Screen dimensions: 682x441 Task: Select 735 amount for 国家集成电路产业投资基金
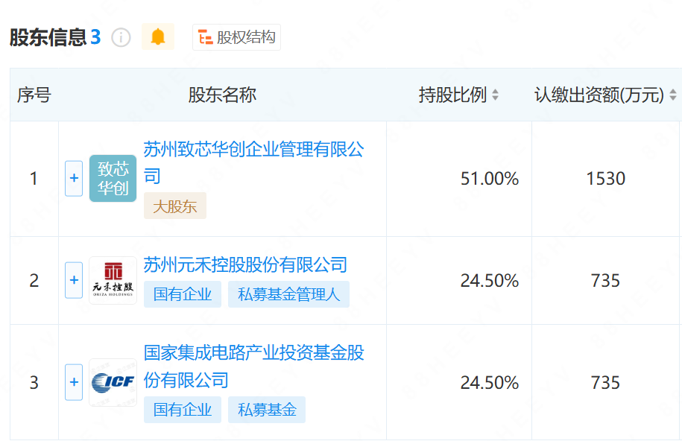click(605, 383)
